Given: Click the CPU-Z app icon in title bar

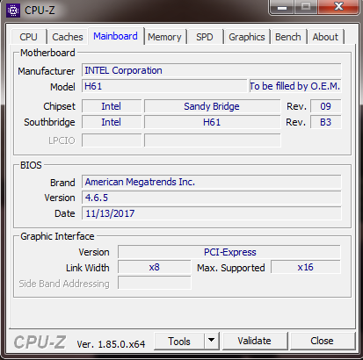Looking at the screenshot, I should coord(13,11).
